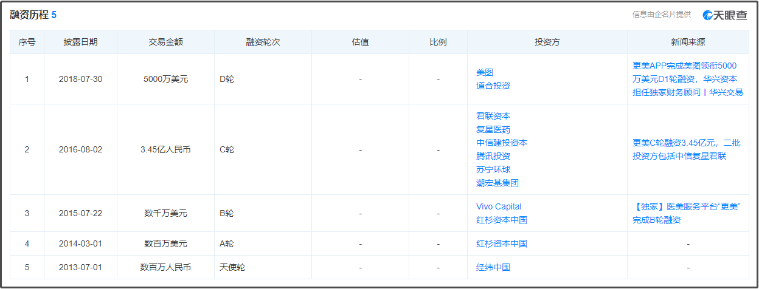Click the 披露日期 column header
Screen dimensions: 759x289
tap(80, 42)
